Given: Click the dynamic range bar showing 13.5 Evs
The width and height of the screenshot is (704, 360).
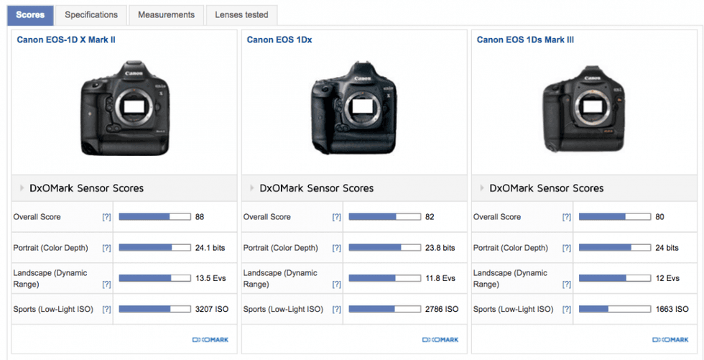Looking at the screenshot, I should click(x=154, y=278).
